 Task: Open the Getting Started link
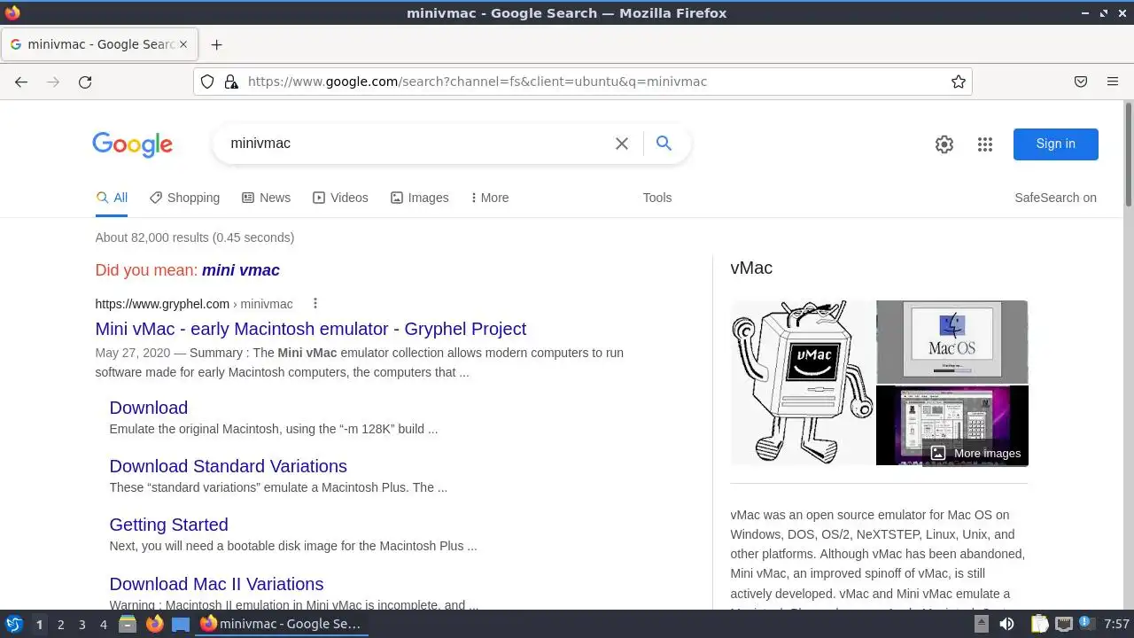coord(168,525)
